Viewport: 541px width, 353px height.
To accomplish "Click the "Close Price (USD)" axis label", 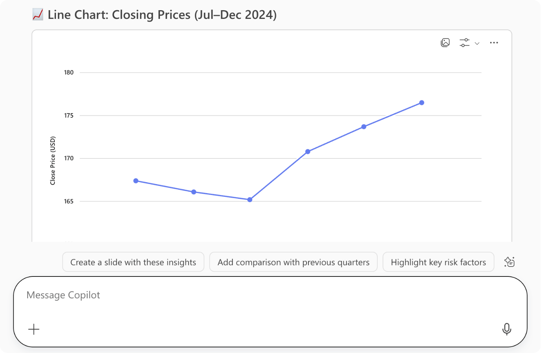I will (x=53, y=161).
